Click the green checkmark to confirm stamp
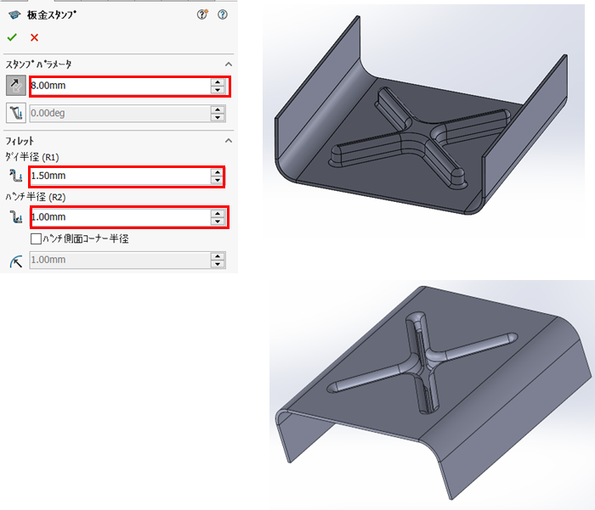The height and width of the screenshot is (510, 595). (12, 37)
